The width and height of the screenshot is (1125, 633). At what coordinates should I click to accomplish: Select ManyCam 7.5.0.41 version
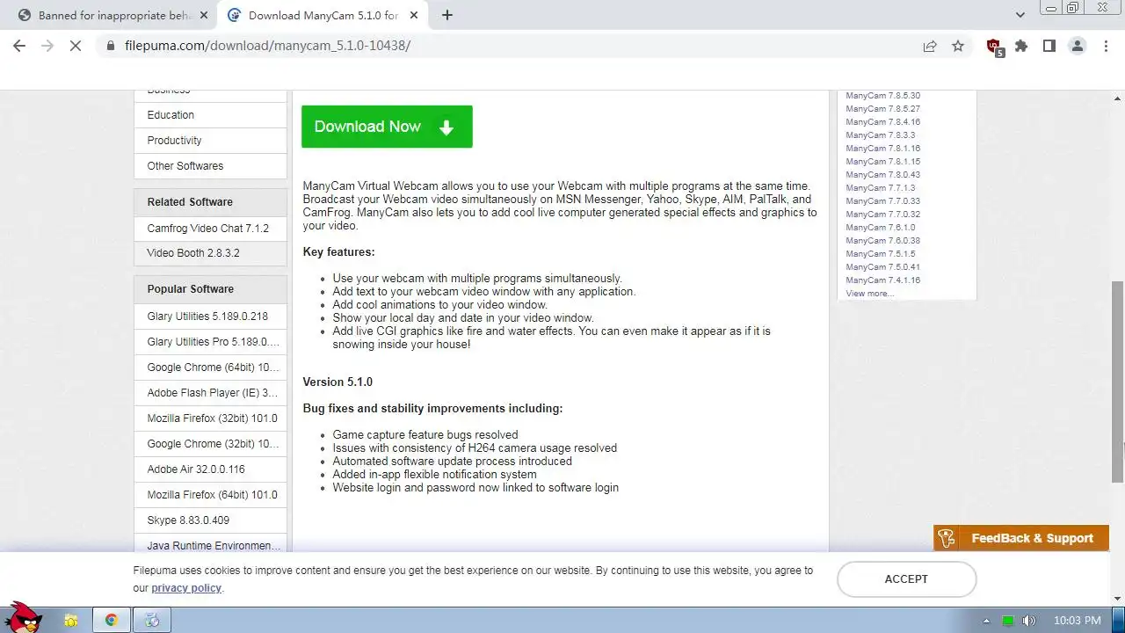click(x=882, y=267)
